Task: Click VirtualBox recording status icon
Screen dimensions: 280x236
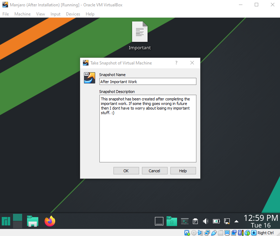Action: pyautogui.click(x=234, y=233)
